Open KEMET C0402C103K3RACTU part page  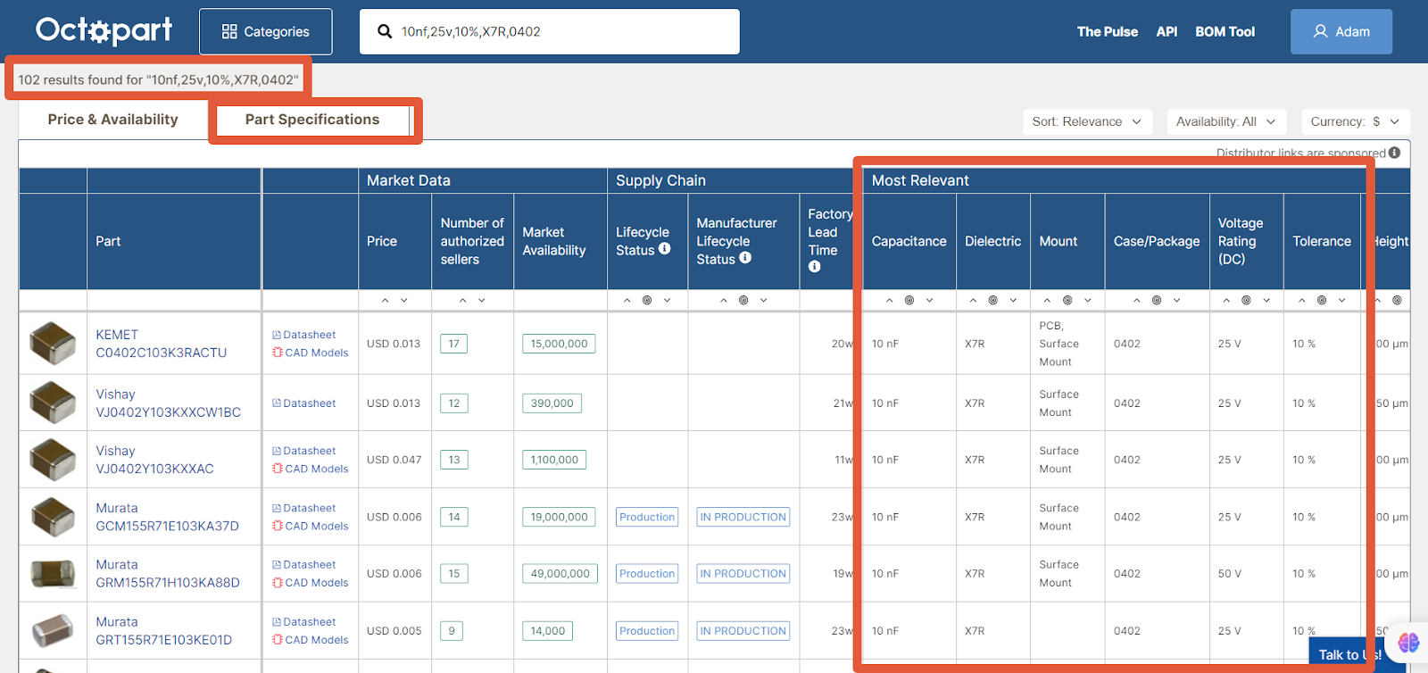pos(162,344)
